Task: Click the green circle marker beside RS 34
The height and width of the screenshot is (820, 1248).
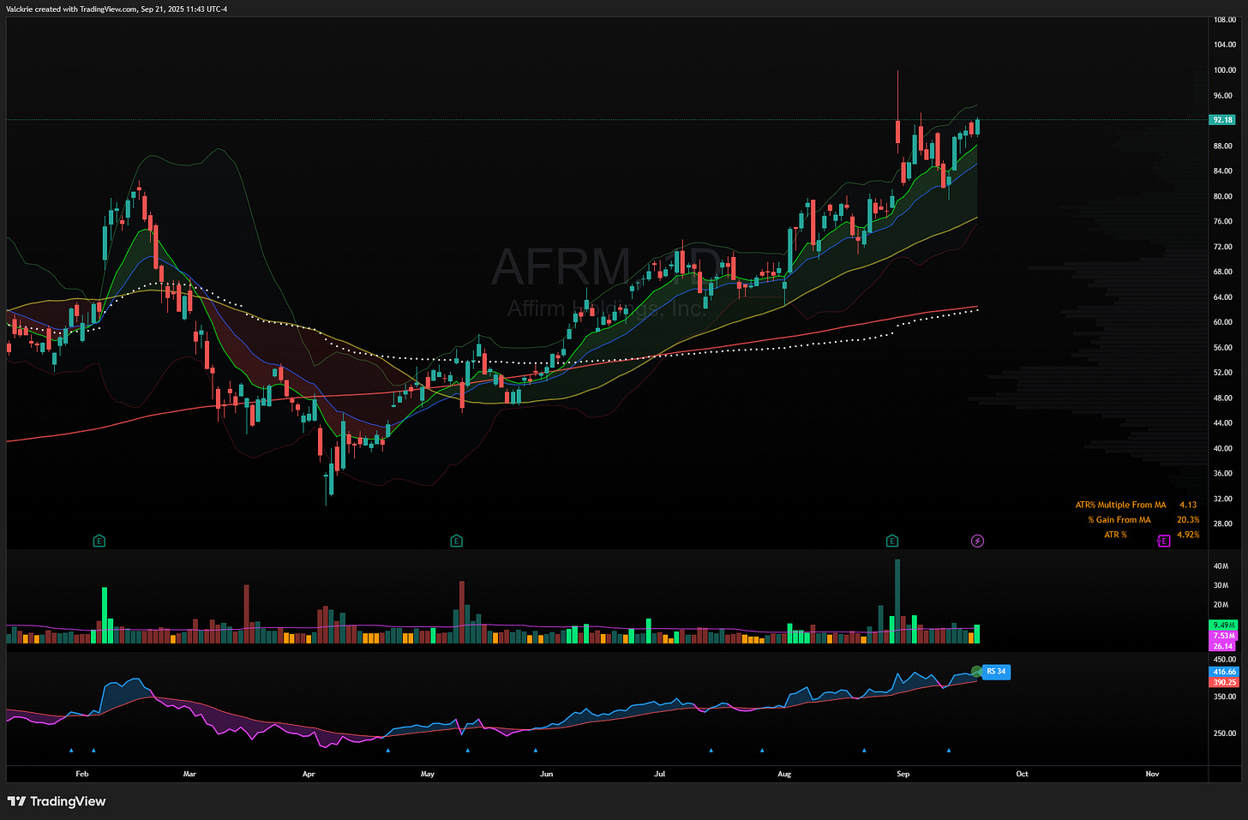Action: click(x=976, y=671)
